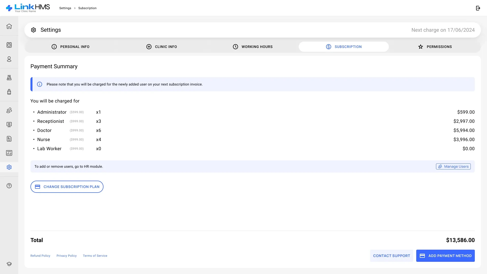
Task: Open the HR users group sidebar icon
Action: point(9,110)
